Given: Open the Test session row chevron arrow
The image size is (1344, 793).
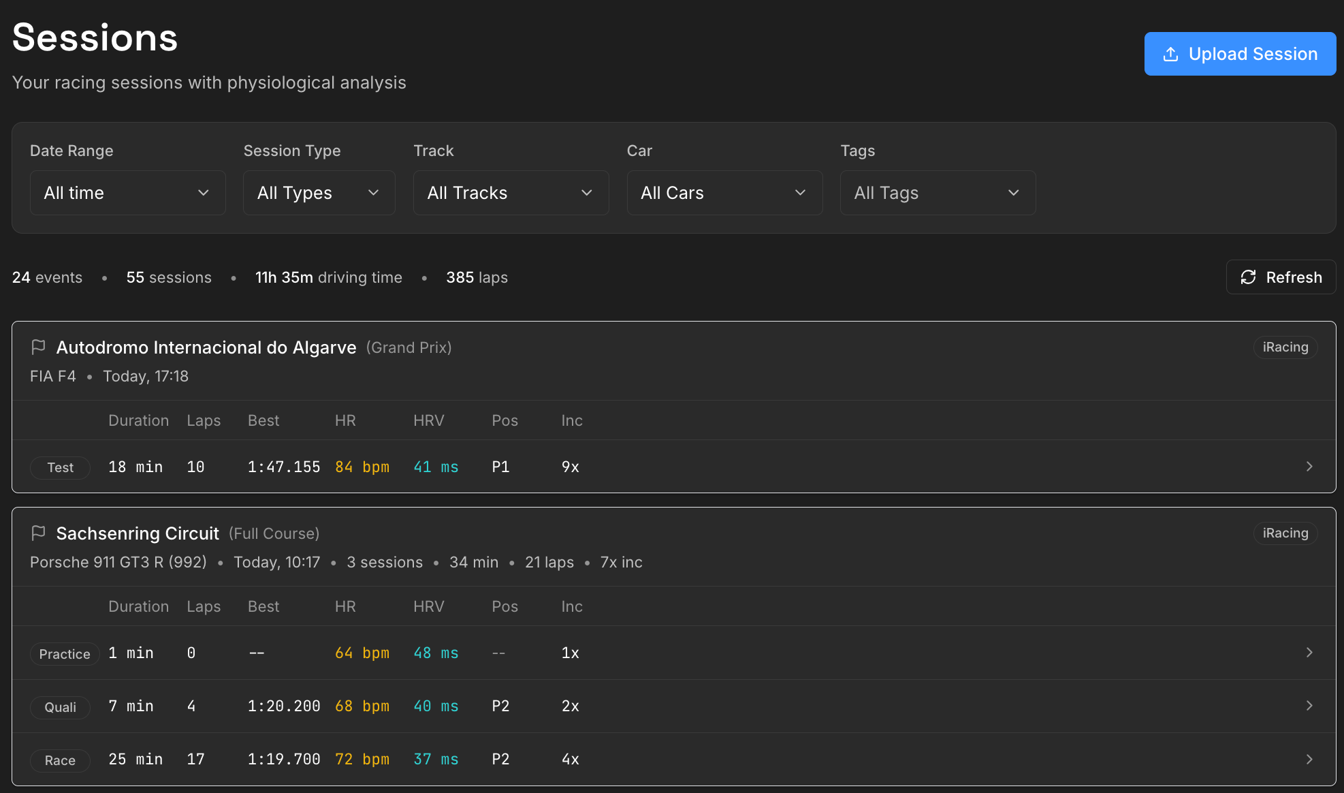Looking at the screenshot, I should (1309, 467).
